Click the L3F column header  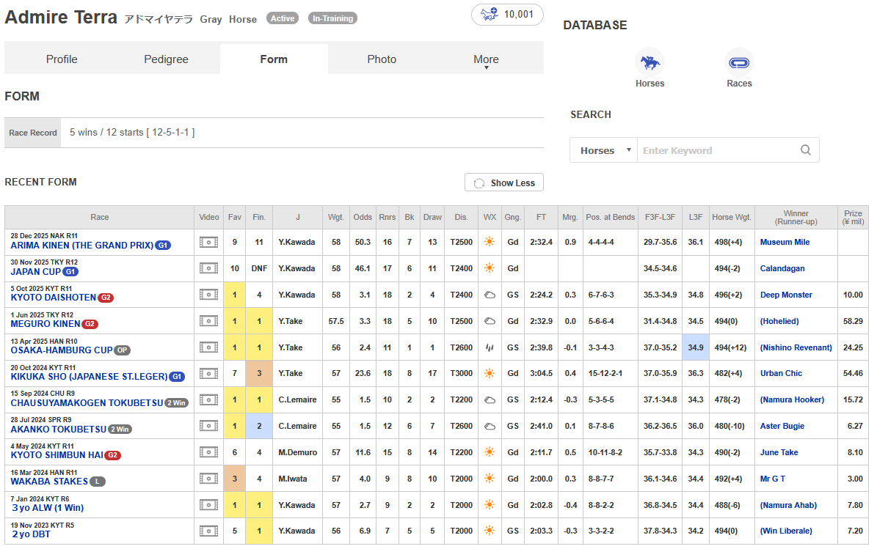(695, 217)
